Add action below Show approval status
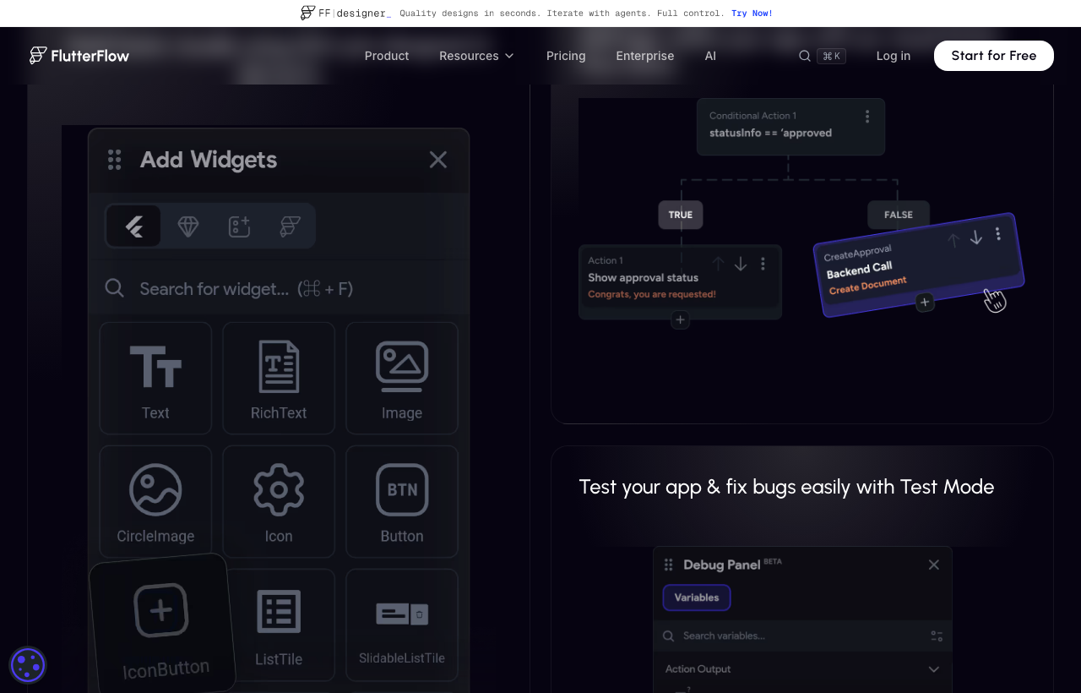Image resolution: width=1081 pixels, height=693 pixels. (x=681, y=319)
